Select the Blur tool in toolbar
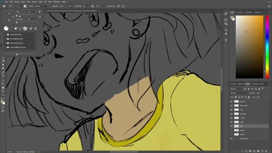The image size is (272, 153). point(3,64)
